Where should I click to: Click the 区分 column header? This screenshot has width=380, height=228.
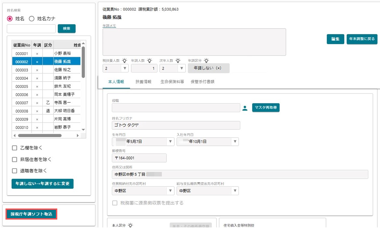click(x=48, y=45)
